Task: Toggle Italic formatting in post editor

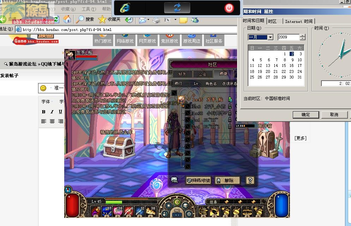Action: coord(52,112)
